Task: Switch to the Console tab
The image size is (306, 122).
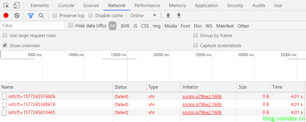Action: [66, 6]
